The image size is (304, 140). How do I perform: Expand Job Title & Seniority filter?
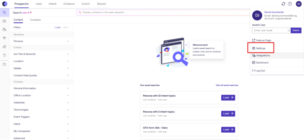click(x=68, y=54)
